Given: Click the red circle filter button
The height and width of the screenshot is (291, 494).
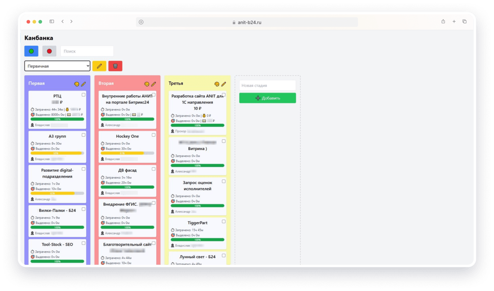Looking at the screenshot, I should 49,51.
